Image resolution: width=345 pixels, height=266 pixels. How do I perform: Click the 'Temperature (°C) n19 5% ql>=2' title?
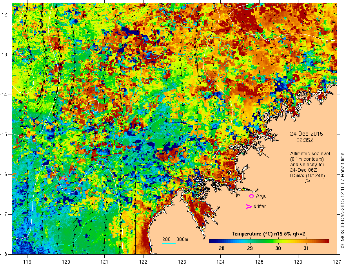click(268, 234)
